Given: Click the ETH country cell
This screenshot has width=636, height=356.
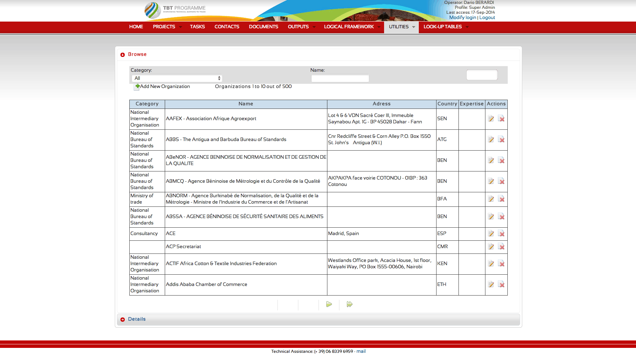Looking at the screenshot, I should [447, 285].
